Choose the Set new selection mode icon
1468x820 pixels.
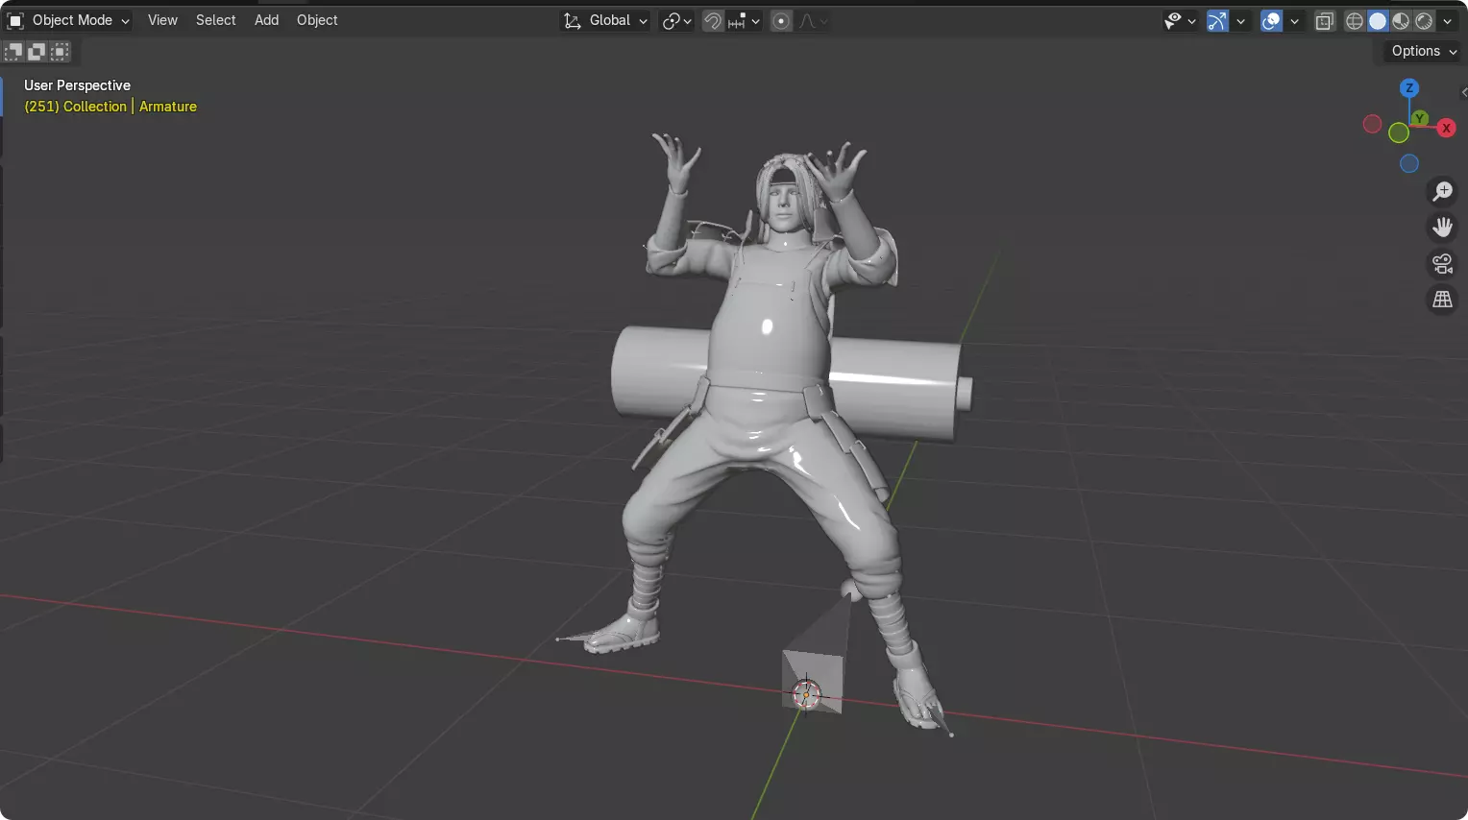pos(13,52)
